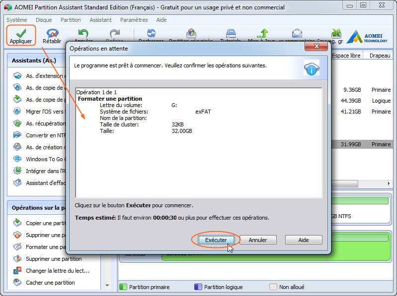Open Assistant d'effacement item
The image size is (397, 296).
[39, 183]
